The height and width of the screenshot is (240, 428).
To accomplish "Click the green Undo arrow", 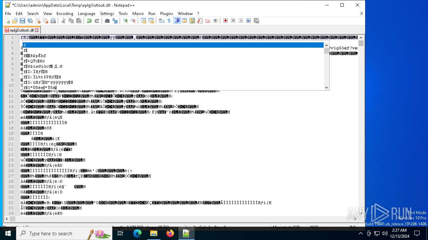I will coord(89,21).
